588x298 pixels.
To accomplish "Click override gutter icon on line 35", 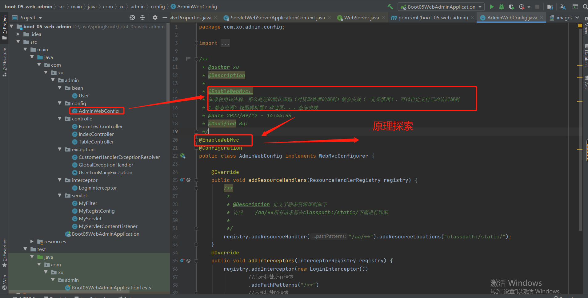I will coord(182,261).
